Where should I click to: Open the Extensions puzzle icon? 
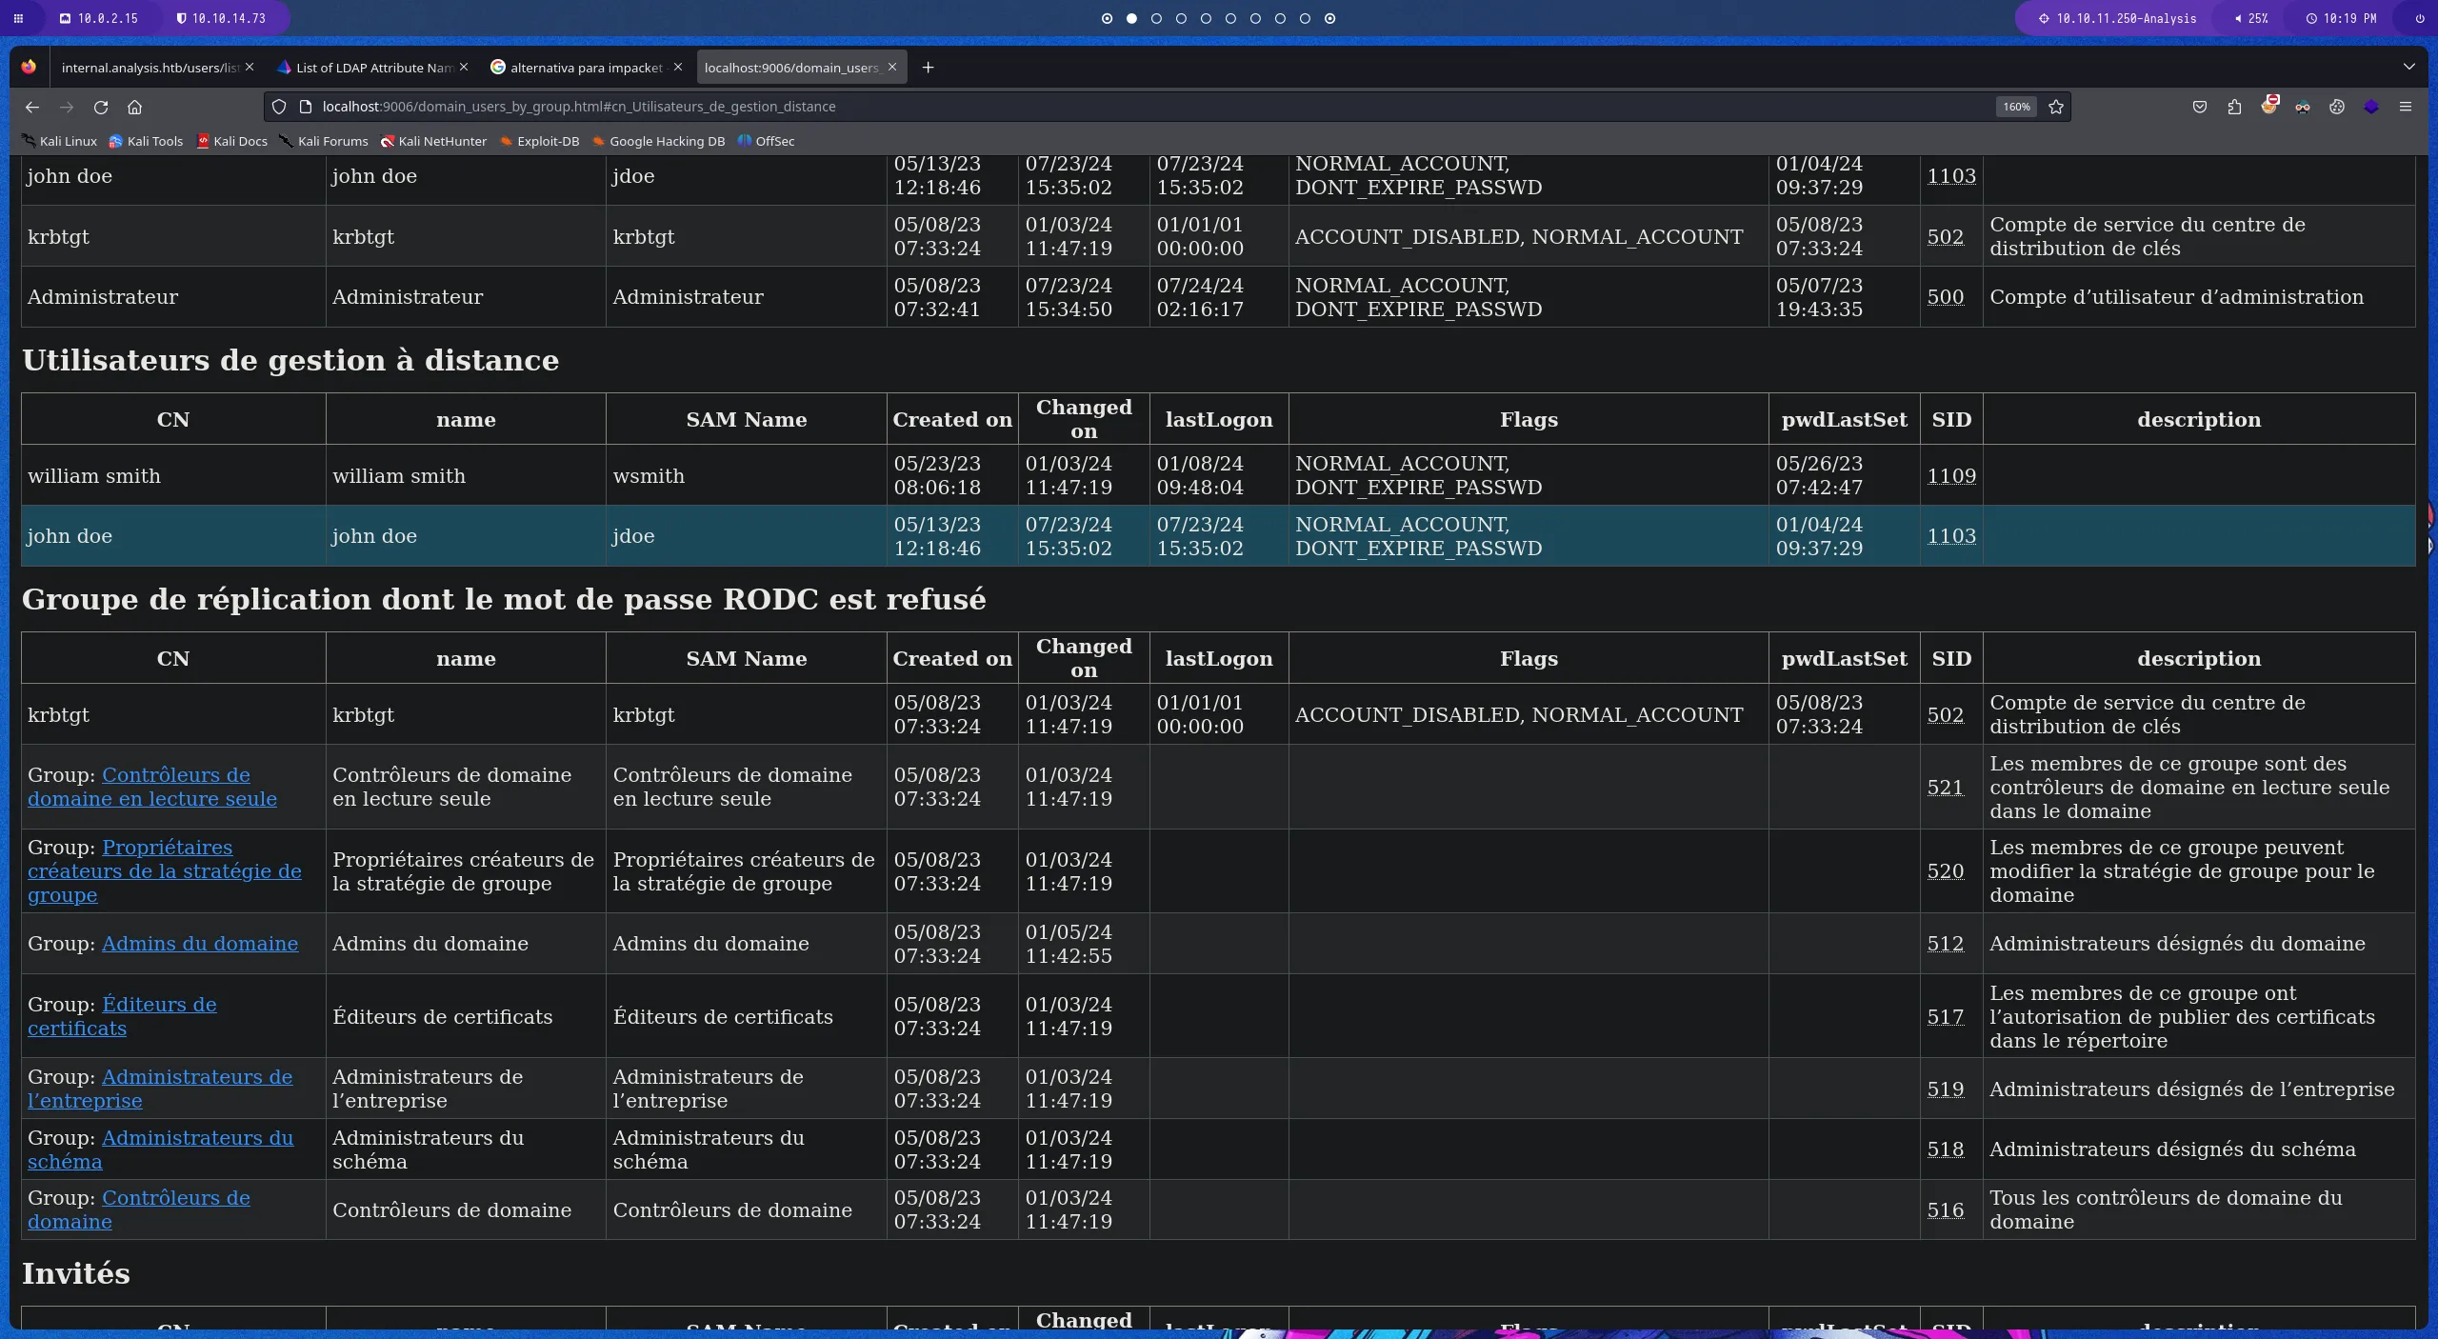click(2234, 107)
